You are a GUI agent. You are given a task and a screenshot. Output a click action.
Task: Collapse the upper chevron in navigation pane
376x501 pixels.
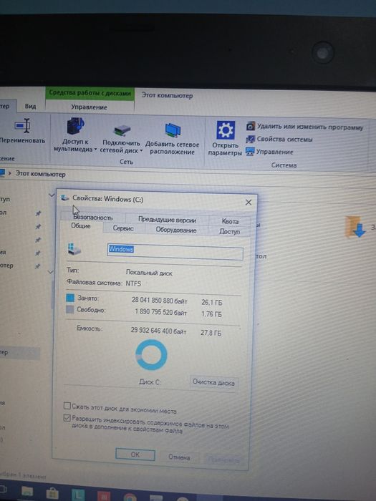pyautogui.click(x=52, y=195)
